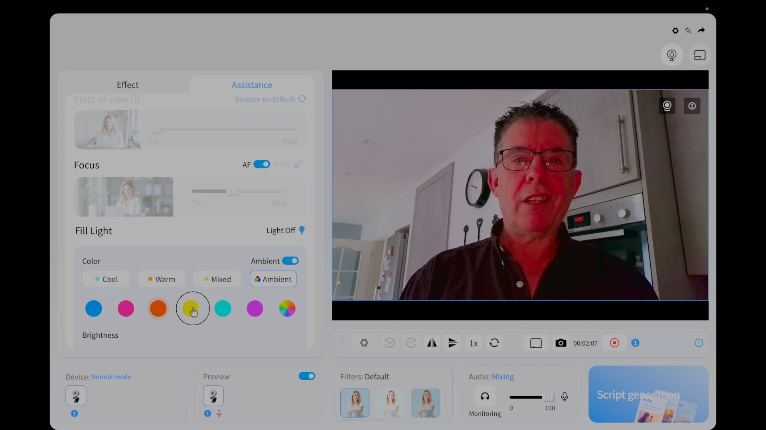
Task: Select the webcam icon under Preview
Action: [x=213, y=396]
